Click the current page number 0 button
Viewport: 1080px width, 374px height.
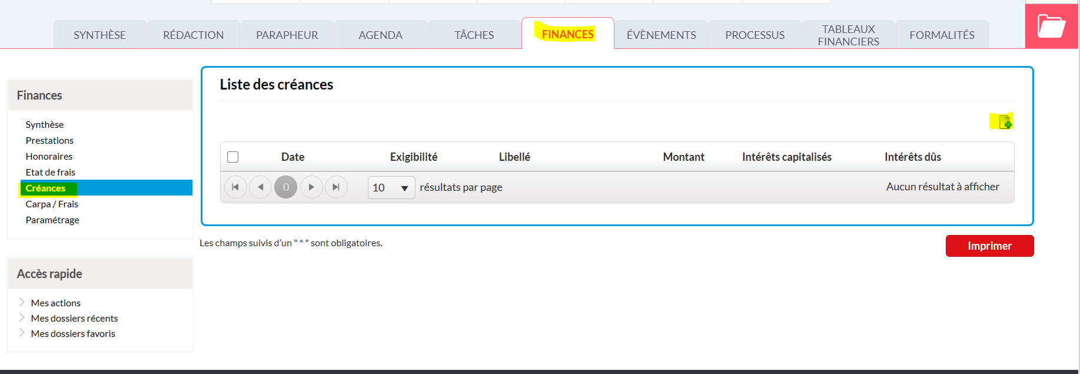point(285,187)
